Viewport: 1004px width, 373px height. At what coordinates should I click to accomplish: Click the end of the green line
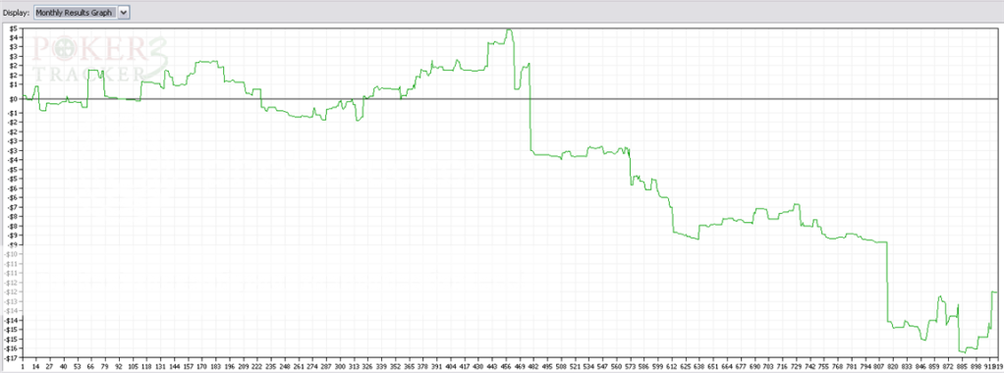pyautogui.click(x=996, y=292)
